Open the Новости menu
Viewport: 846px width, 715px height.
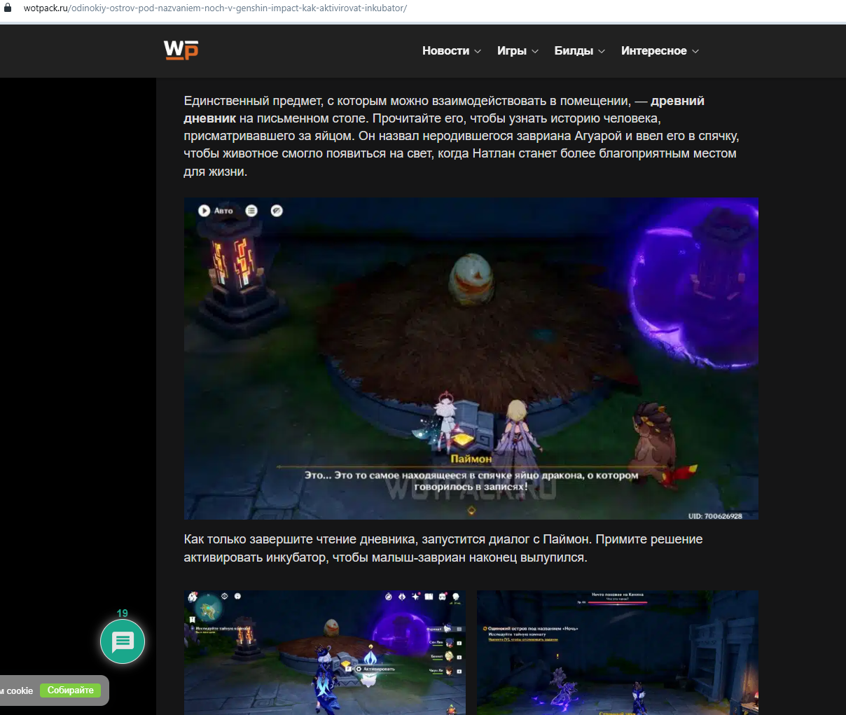pos(445,51)
